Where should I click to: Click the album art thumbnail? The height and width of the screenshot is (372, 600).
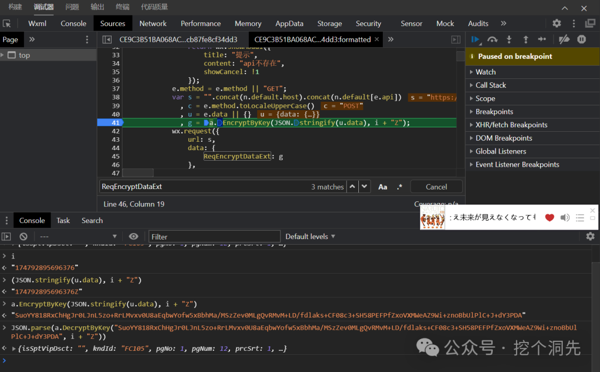tap(433, 217)
